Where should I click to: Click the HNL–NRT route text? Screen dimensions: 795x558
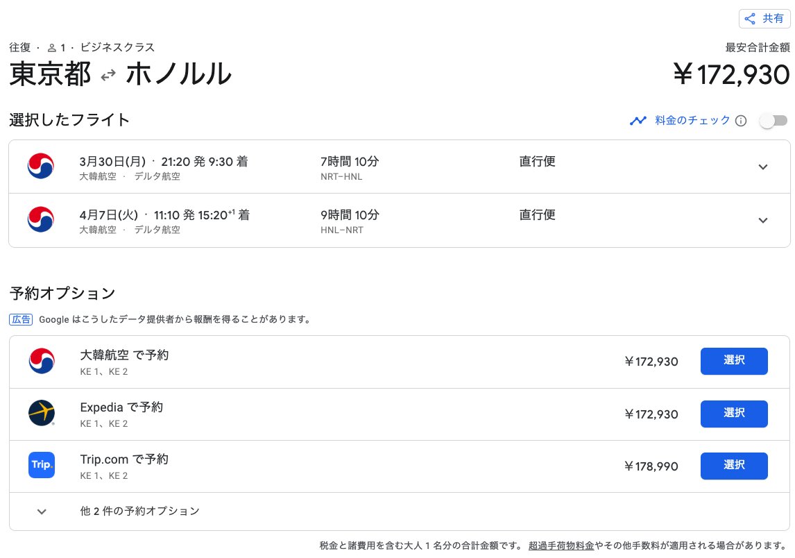[x=342, y=230]
